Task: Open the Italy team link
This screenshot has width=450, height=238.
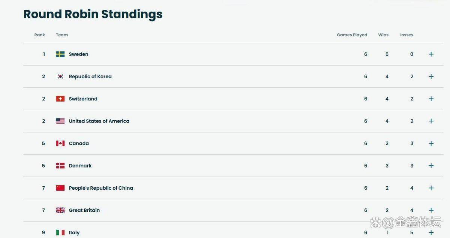Action: click(74, 233)
